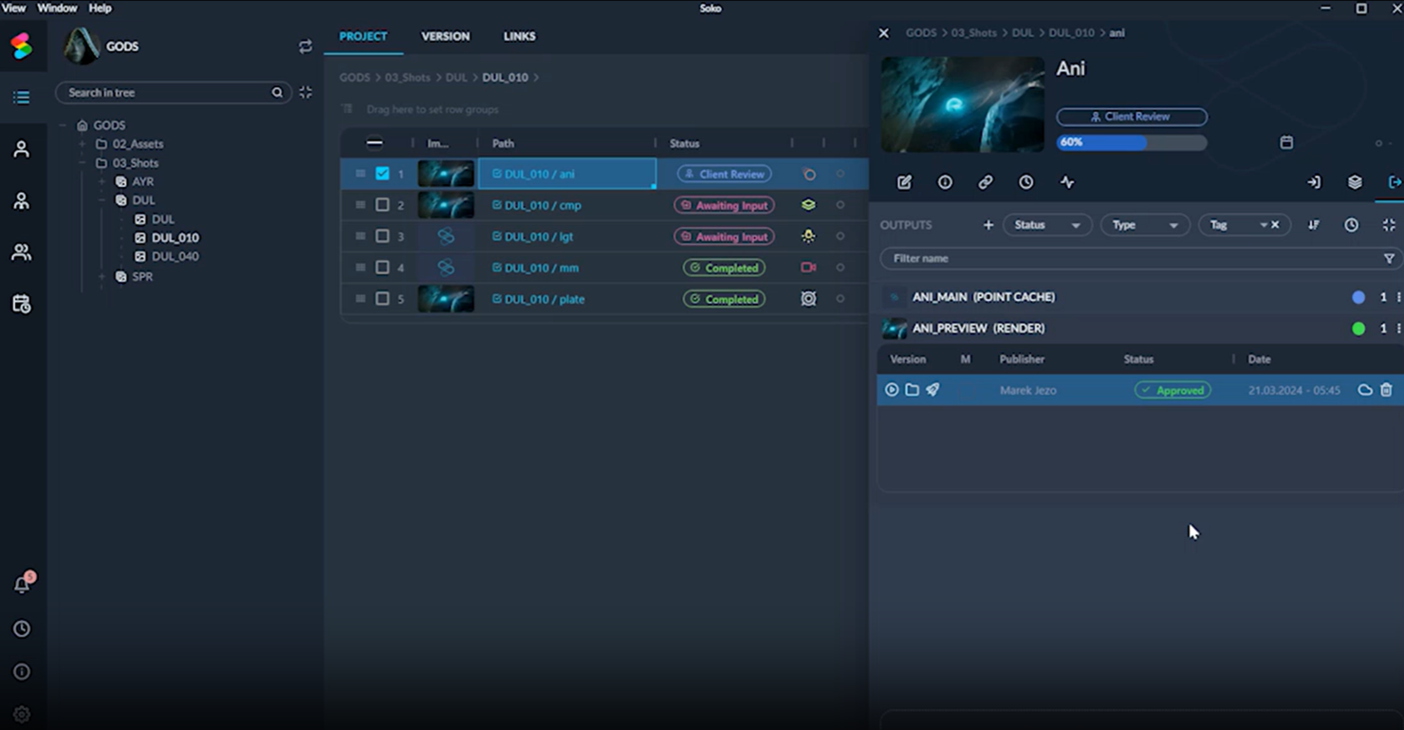1404x730 pixels.
Task: Toggle the select-all header checkbox
Action: pyautogui.click(x=375, y=143)
